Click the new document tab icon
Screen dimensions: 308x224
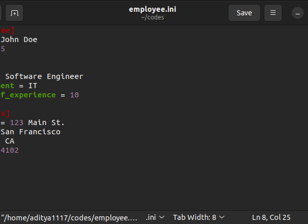(x=14, y=13)
